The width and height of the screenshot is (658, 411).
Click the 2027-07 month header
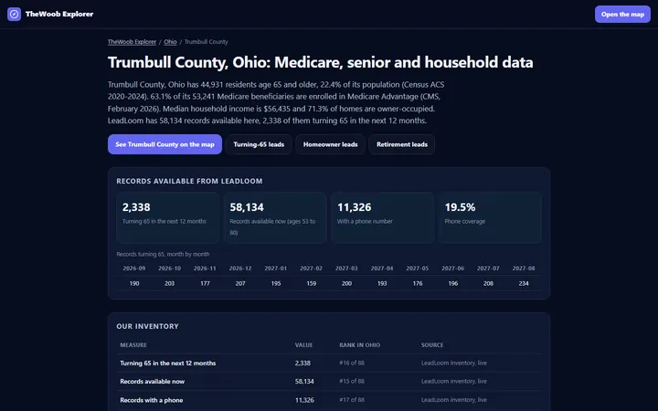coord(488,269)
